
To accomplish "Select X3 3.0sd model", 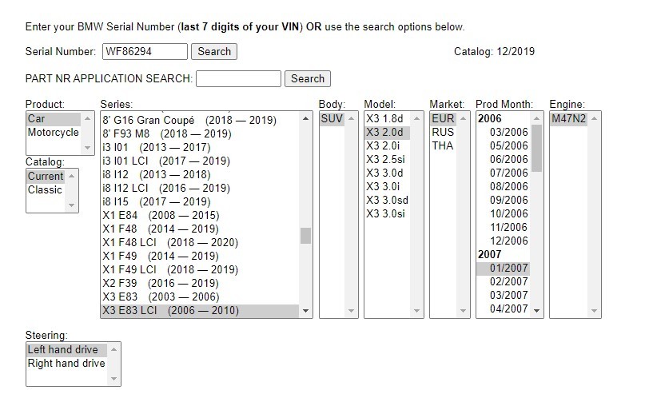I will point(387,201).
